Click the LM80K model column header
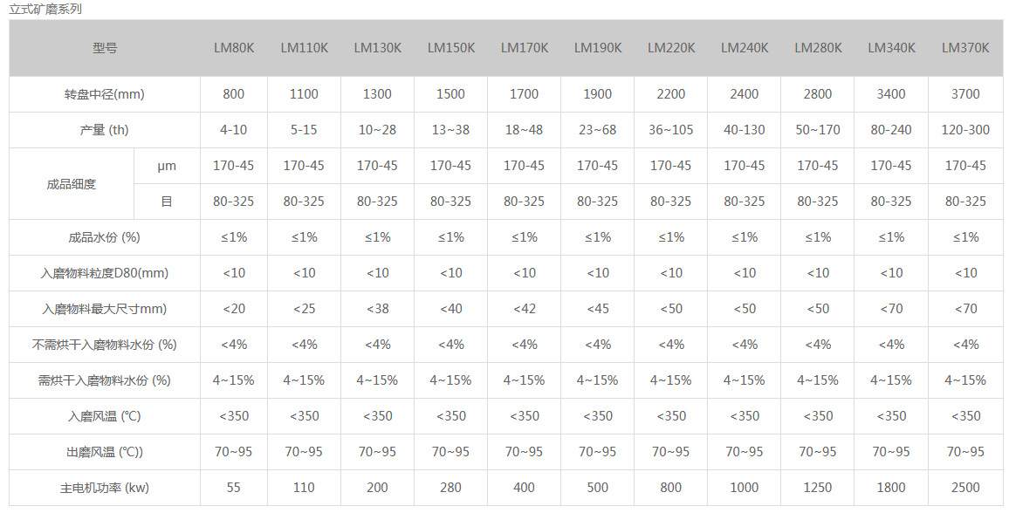This screenshot has width=1009, height=513. [x=234, y=48]
